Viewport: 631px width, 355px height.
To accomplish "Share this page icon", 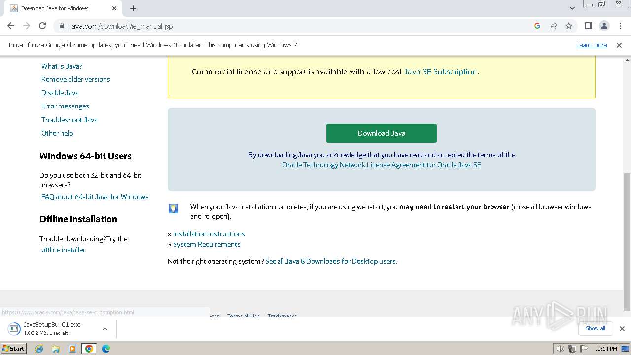I will (553, 26).
